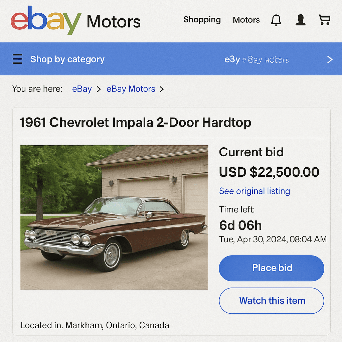
Task: Open the eBay Motors breadcrumb link
Action: (131, 89)
